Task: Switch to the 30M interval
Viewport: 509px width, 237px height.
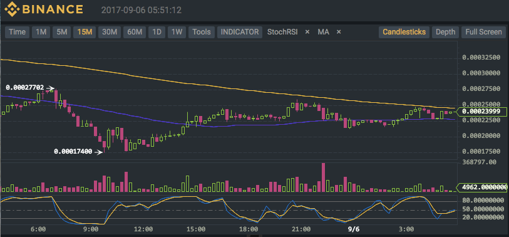Action: click(110, 32)
